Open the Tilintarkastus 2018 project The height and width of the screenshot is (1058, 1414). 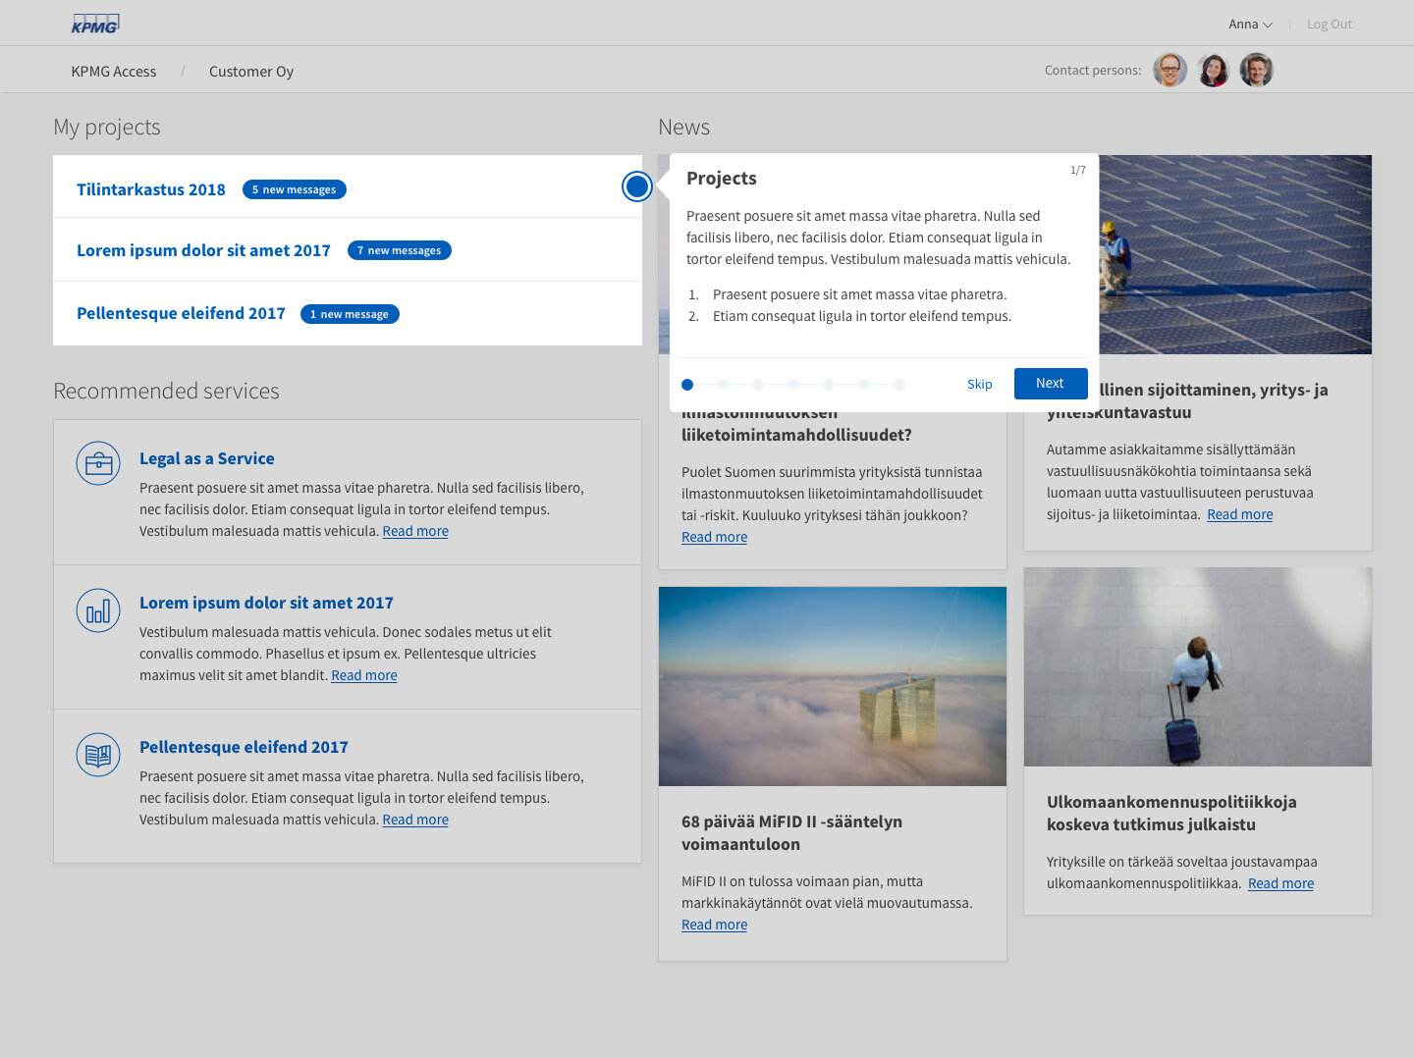[x=151, y=189]
